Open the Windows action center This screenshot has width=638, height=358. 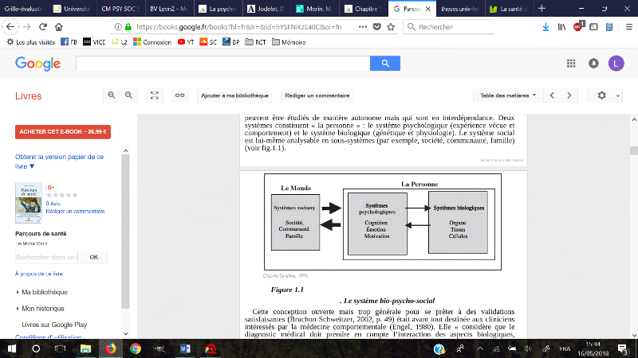(x=623, y=348)
